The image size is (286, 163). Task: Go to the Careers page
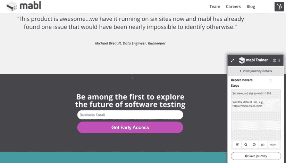[233, 7]
